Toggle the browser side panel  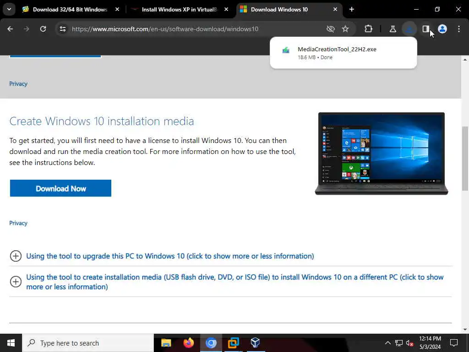point(425,29)
